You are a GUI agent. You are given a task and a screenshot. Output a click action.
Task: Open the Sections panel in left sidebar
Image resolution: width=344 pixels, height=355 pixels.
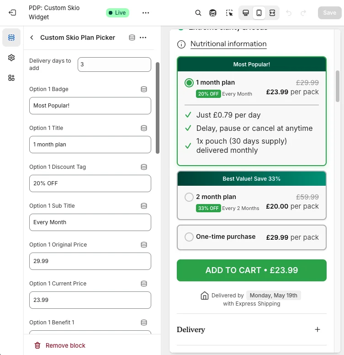pyautogui.click(x=11, y=38)
